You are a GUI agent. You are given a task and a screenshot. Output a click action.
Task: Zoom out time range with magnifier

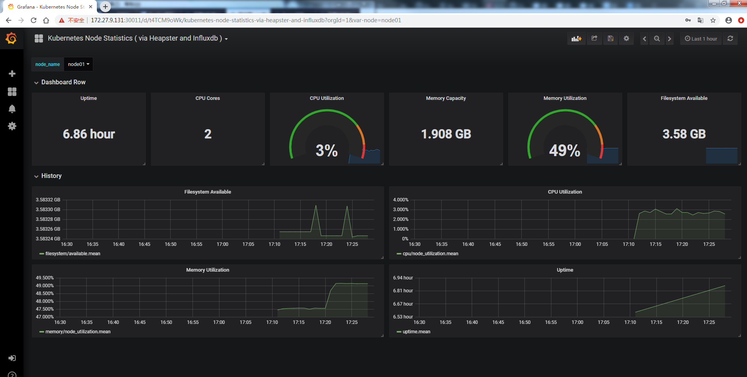coord(657,39)
